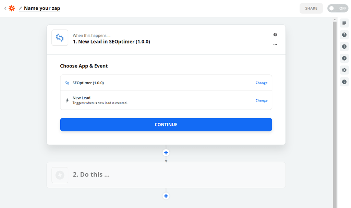The width and height of the screenshot is (351, 208).
Task: Click the SHARE button
Action: point(311,8)
